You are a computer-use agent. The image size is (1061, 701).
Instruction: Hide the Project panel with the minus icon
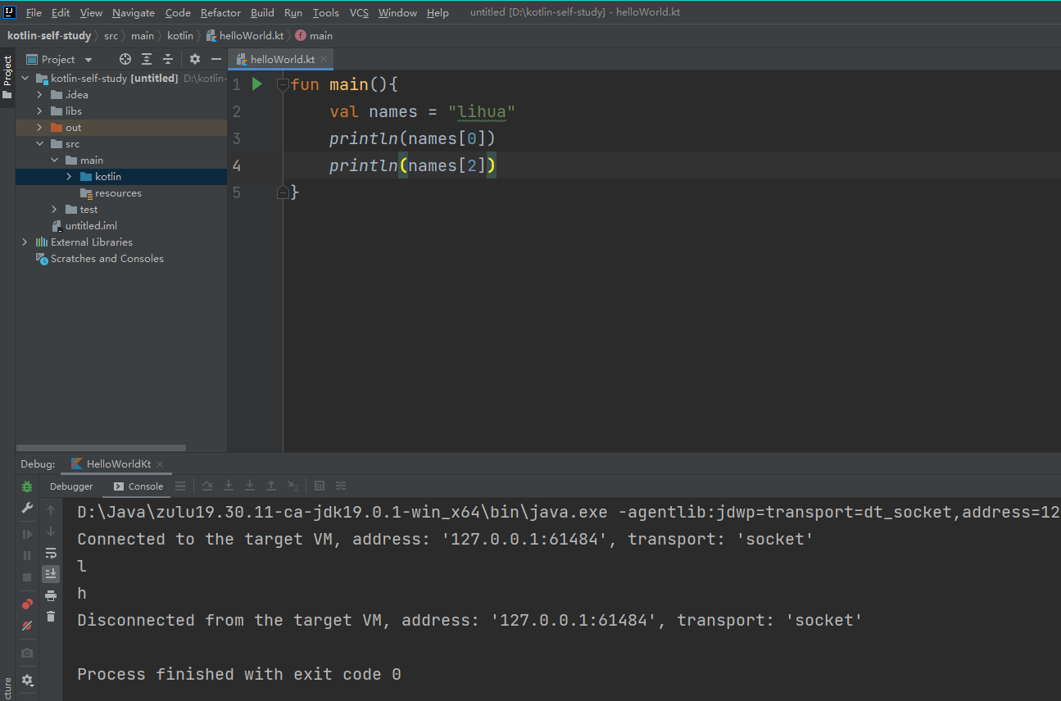point(216,59)
